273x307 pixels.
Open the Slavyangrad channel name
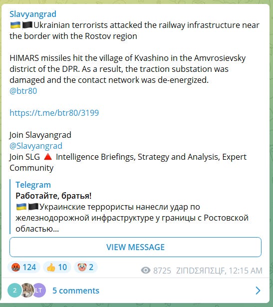(x=33, y=14)
